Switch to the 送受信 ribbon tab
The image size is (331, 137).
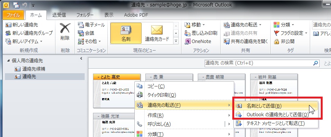click(x=59, y=15)
